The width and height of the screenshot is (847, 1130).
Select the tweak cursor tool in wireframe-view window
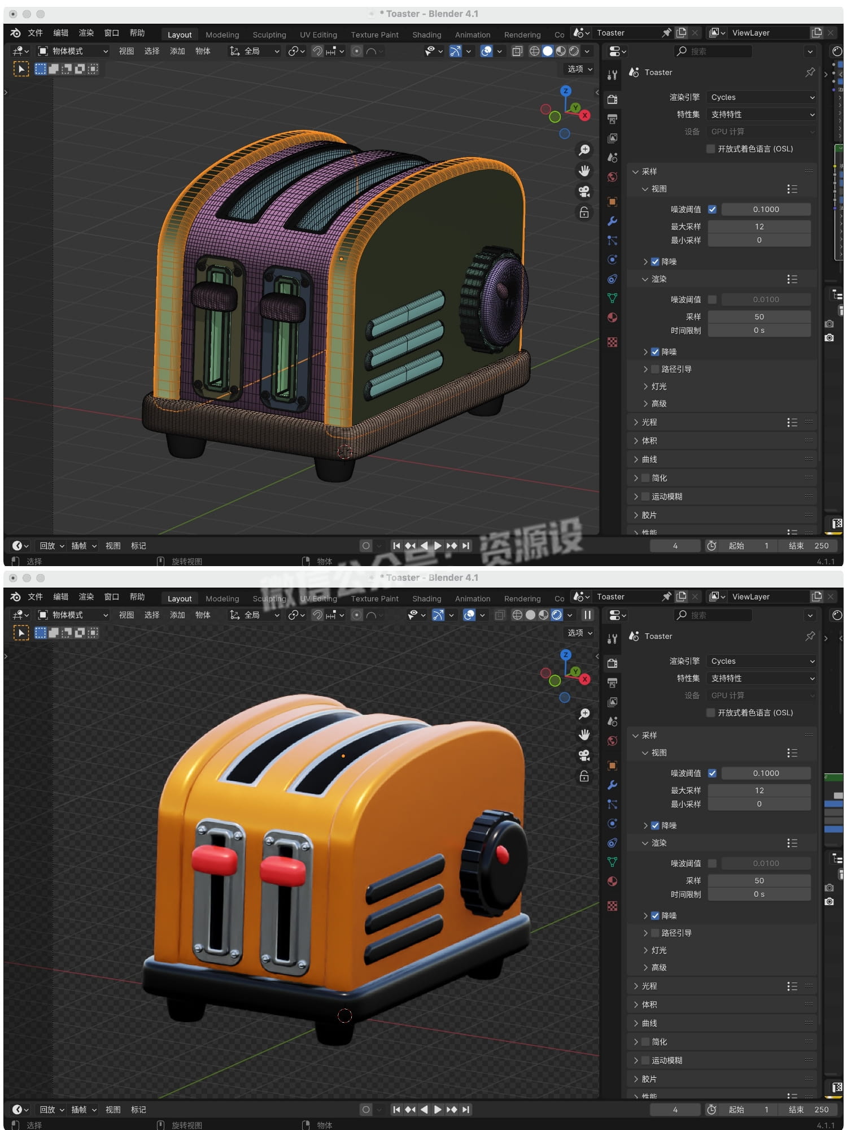21,69
